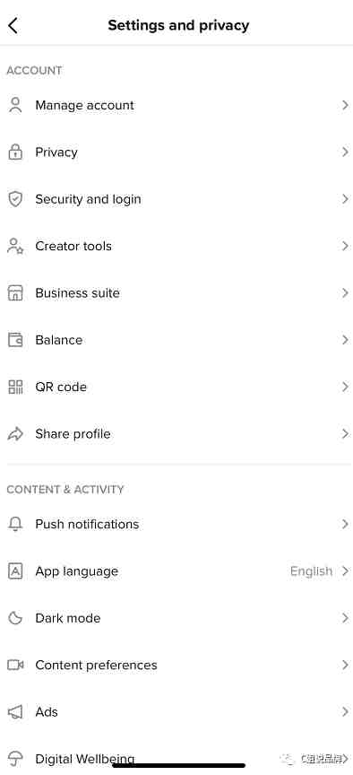Open App language chevron next to English
Screen dimensions: 353x775
pyautogui.click(x=345, y=570)
